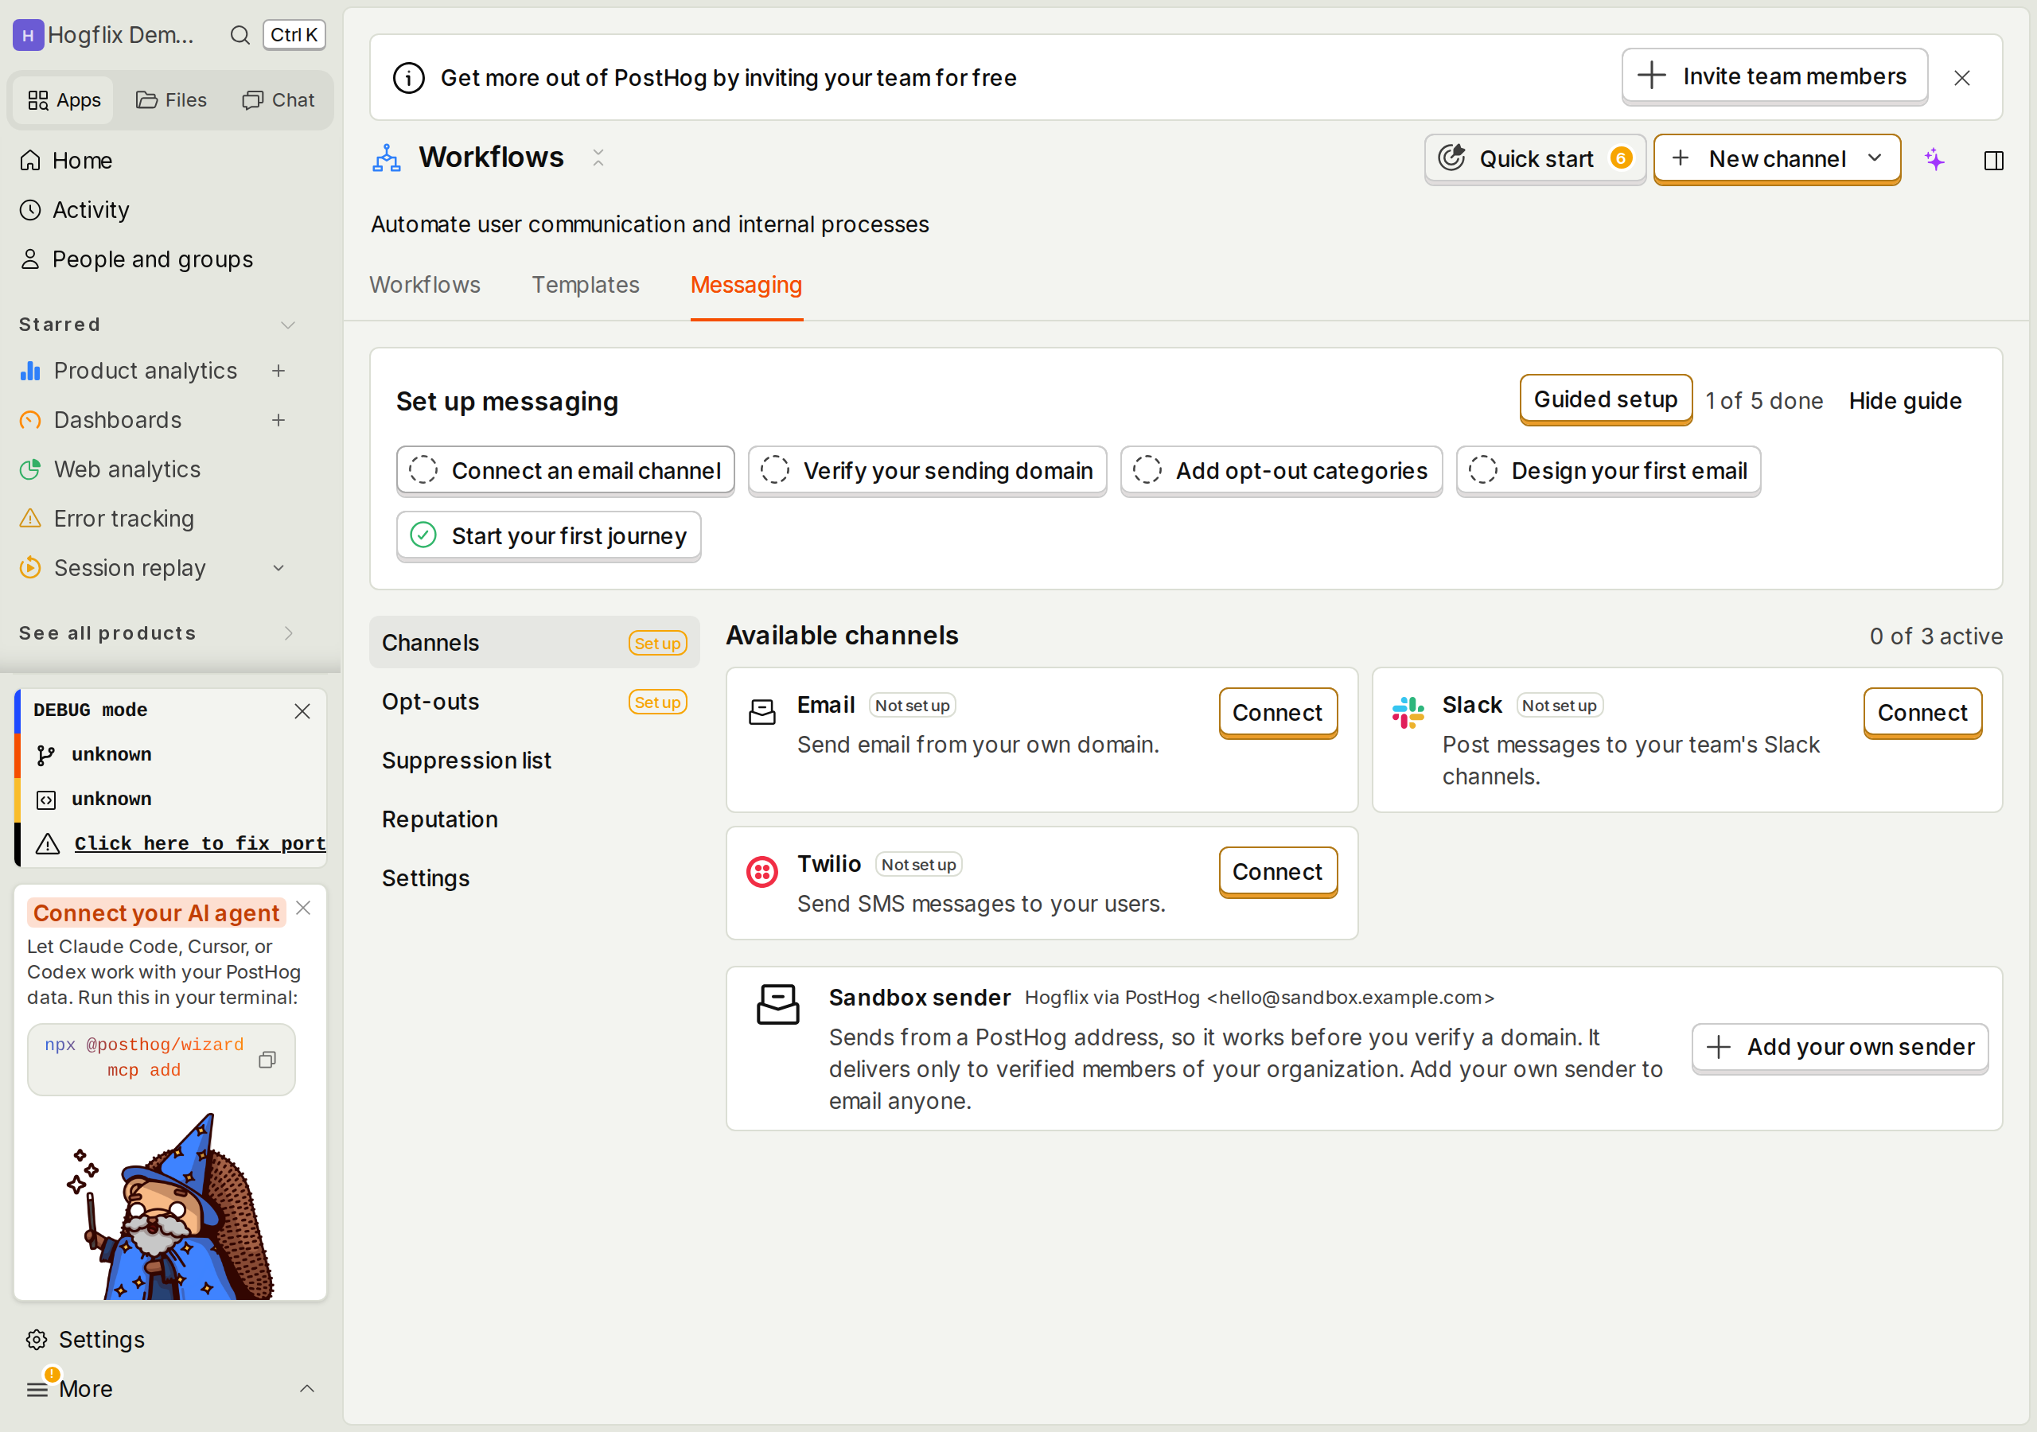This screenshot has width=2037, height=1432.
Task: Dismiss the Connect your AI agent card
Action: [303, 908]
